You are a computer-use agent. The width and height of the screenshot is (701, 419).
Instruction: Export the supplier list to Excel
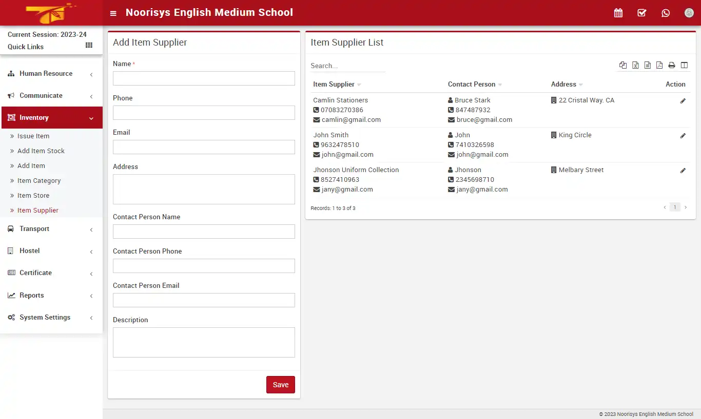(x=635, y=65)
